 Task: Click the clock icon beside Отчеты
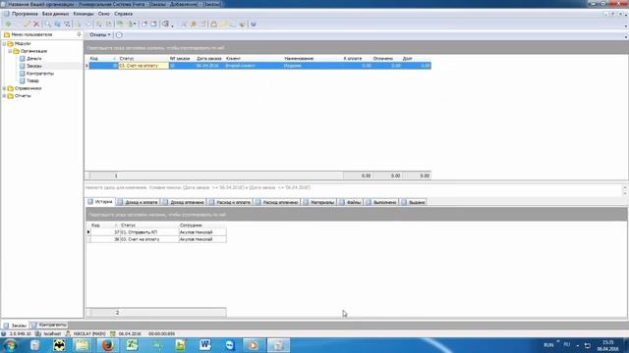[x=119, y=35]
